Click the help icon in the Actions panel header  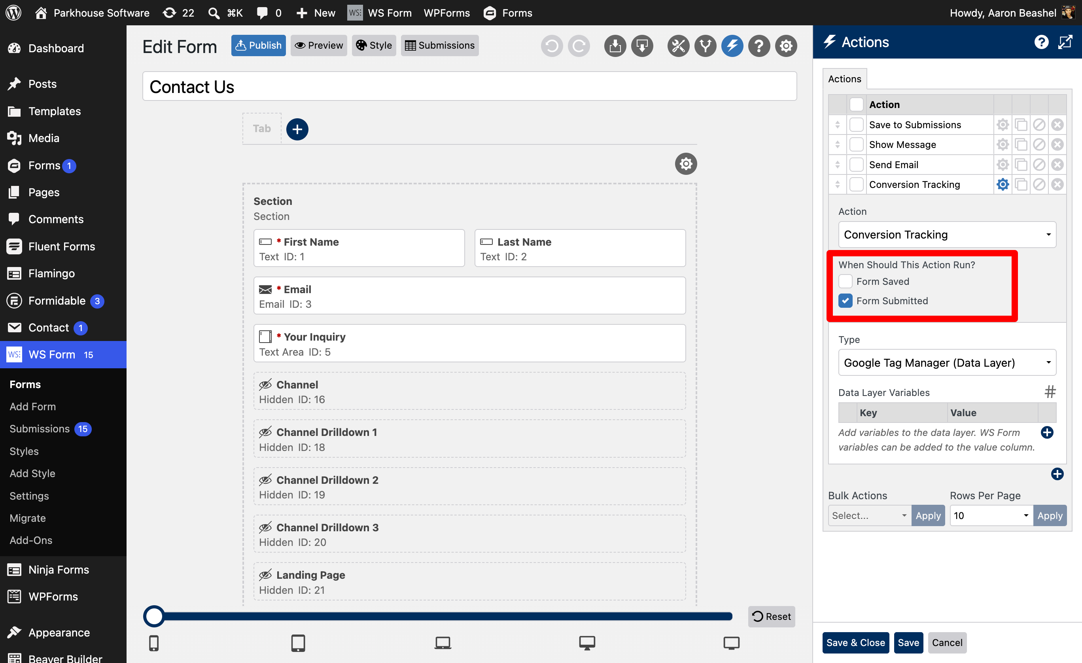click(x=1041, y=42)
